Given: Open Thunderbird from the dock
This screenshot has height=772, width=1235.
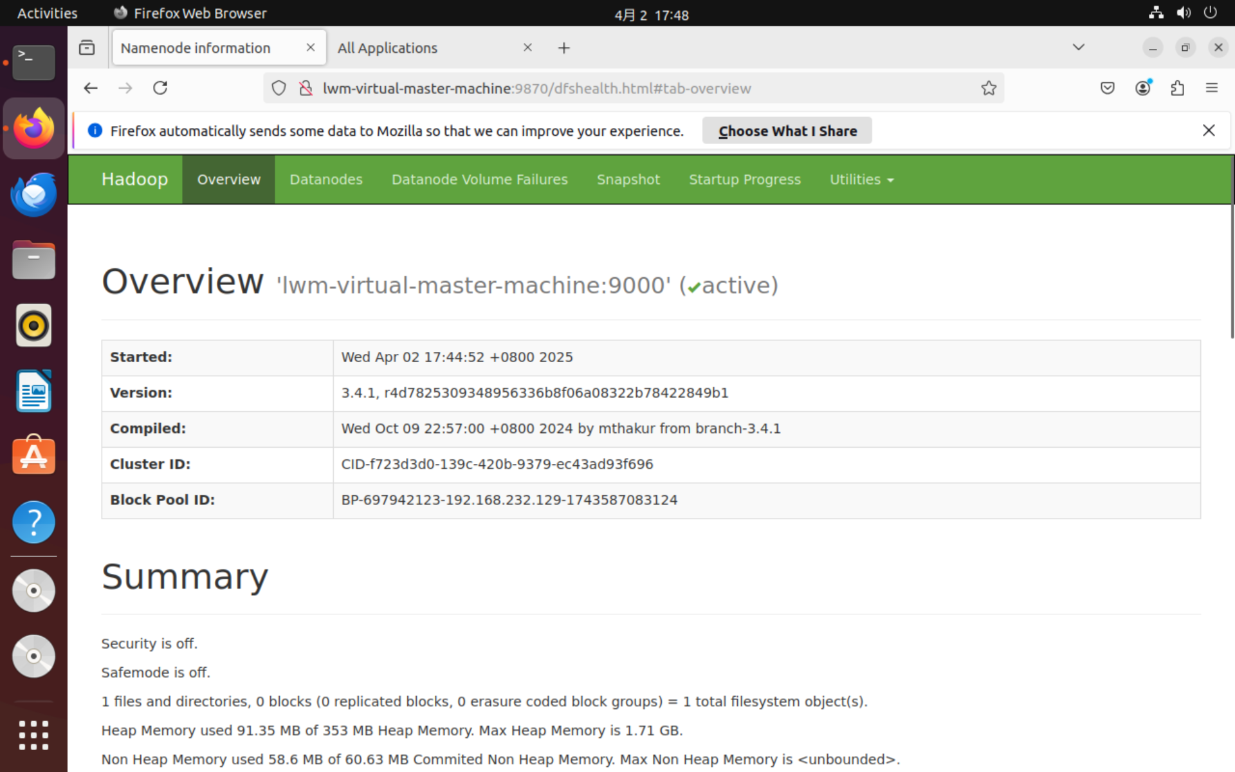Looking at the screenshot, I should 33,194.
